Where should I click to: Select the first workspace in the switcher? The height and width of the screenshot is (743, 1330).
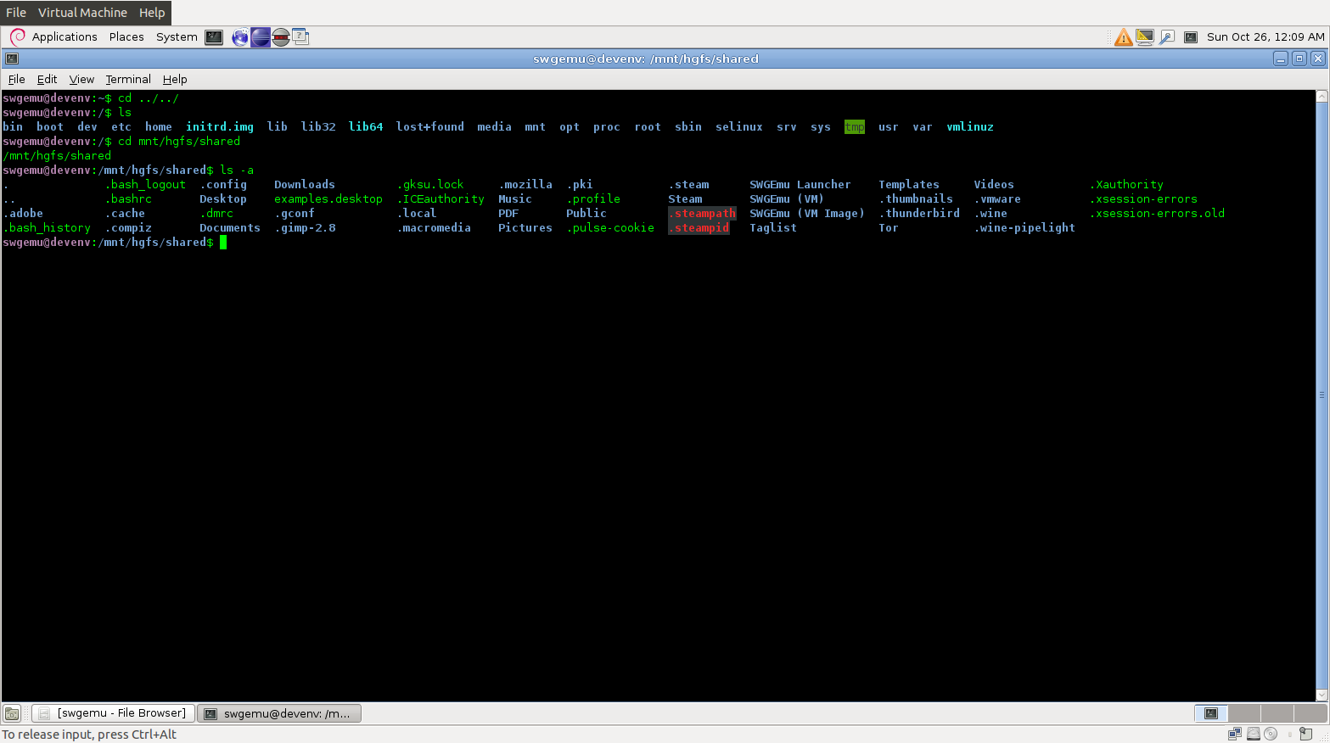pyautogui.click(x=1211, y=713)
